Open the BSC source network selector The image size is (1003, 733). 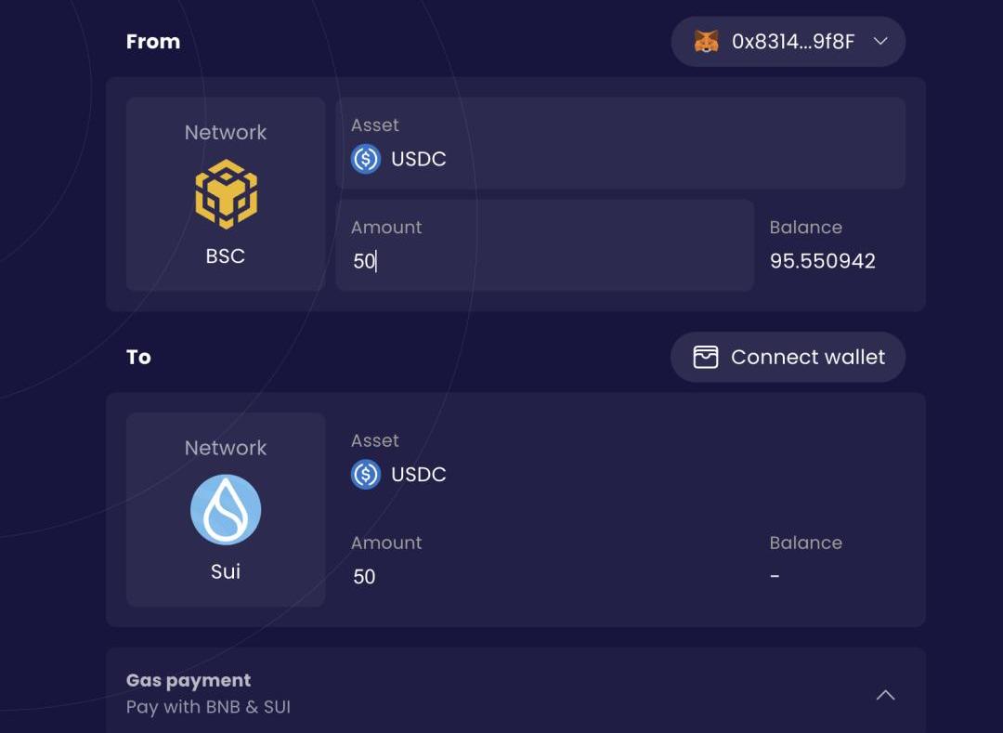click(x=226, y=194)
